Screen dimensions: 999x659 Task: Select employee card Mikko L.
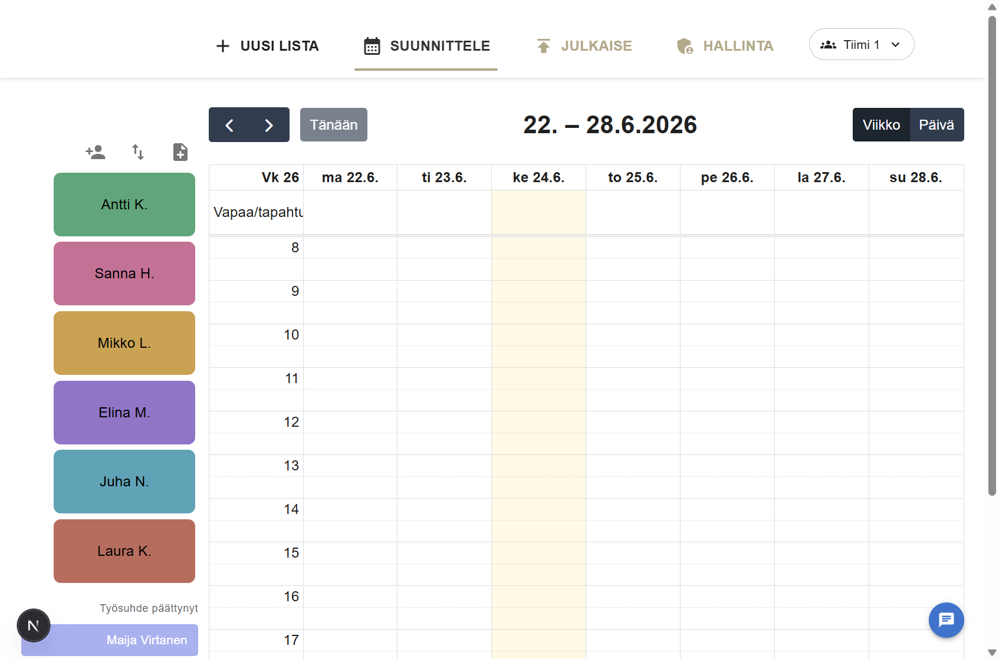pyautogui.click(x=124, y=343)
